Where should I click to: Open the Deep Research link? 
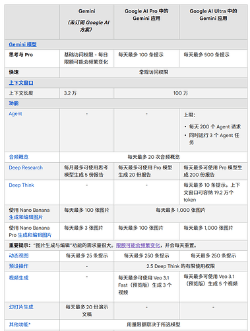click(x=26, y=167)
